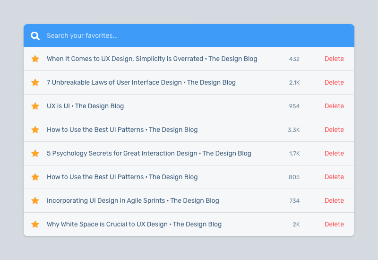378x260 pixels.
Task: Click the 'Search your favorites' input field
Action: pos(189,36)
